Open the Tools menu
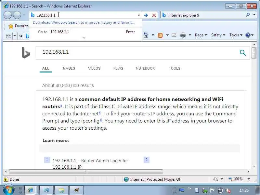This screenshot has height=195, width=260. tap(236, 35)
